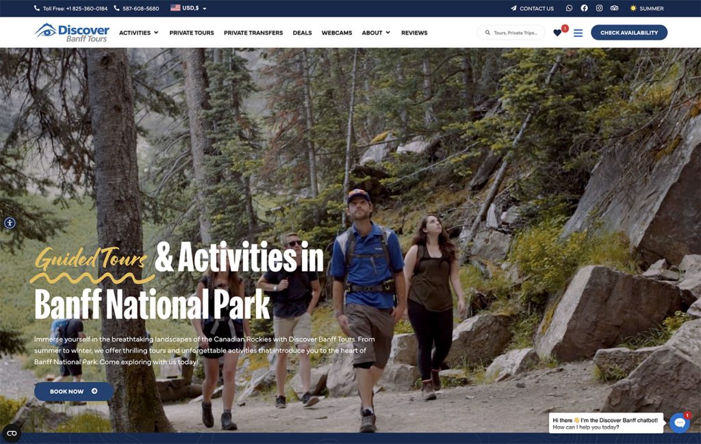Click the Contact Us link
The image size is (701, 444).
pyautogui.click(x=532, y=8)
